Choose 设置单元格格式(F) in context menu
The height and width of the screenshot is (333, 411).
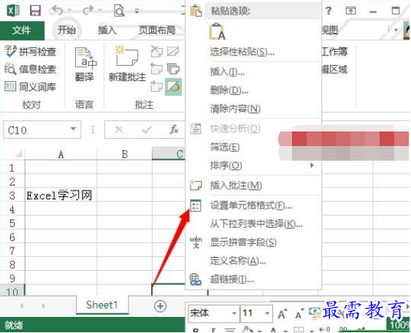(251, 205)
